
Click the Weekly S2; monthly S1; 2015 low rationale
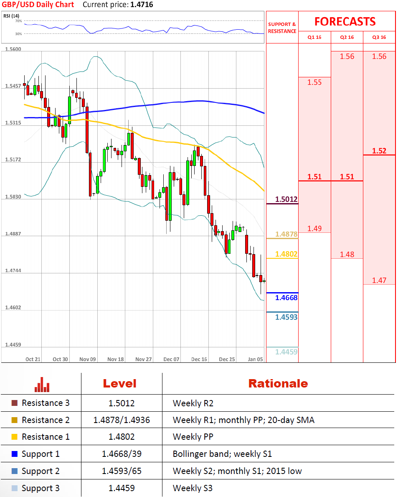237,472
